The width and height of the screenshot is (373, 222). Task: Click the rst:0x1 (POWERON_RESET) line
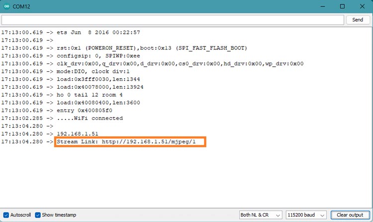click(152, 48)
